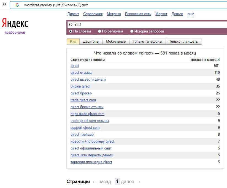Open the qirect отзывы keyword link
Viewport: 227px width, 188px height.
(x=81, y=73)
